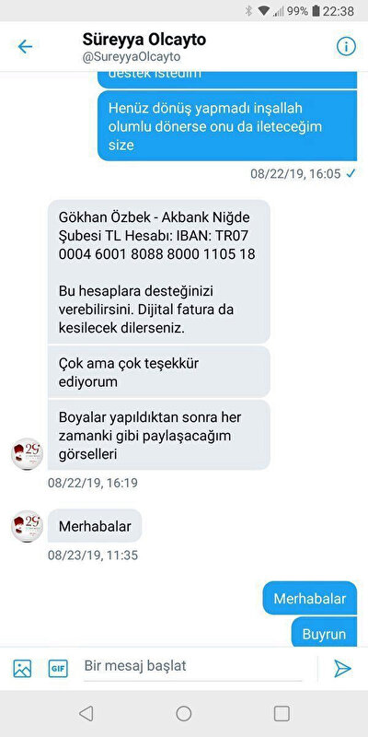Click the battery icon in status bar

point(316,11)
